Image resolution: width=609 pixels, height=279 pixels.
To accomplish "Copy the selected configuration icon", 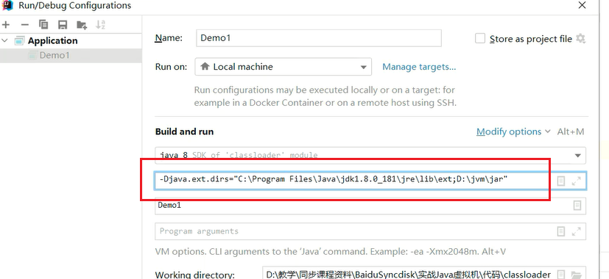I will [x=43, y=25].
